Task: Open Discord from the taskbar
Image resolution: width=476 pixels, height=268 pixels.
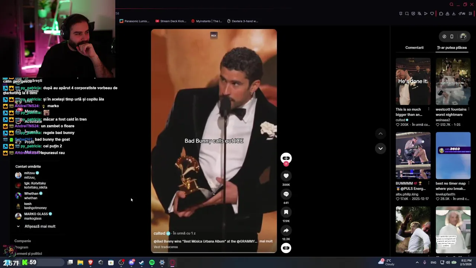Action: click(131, 263)
